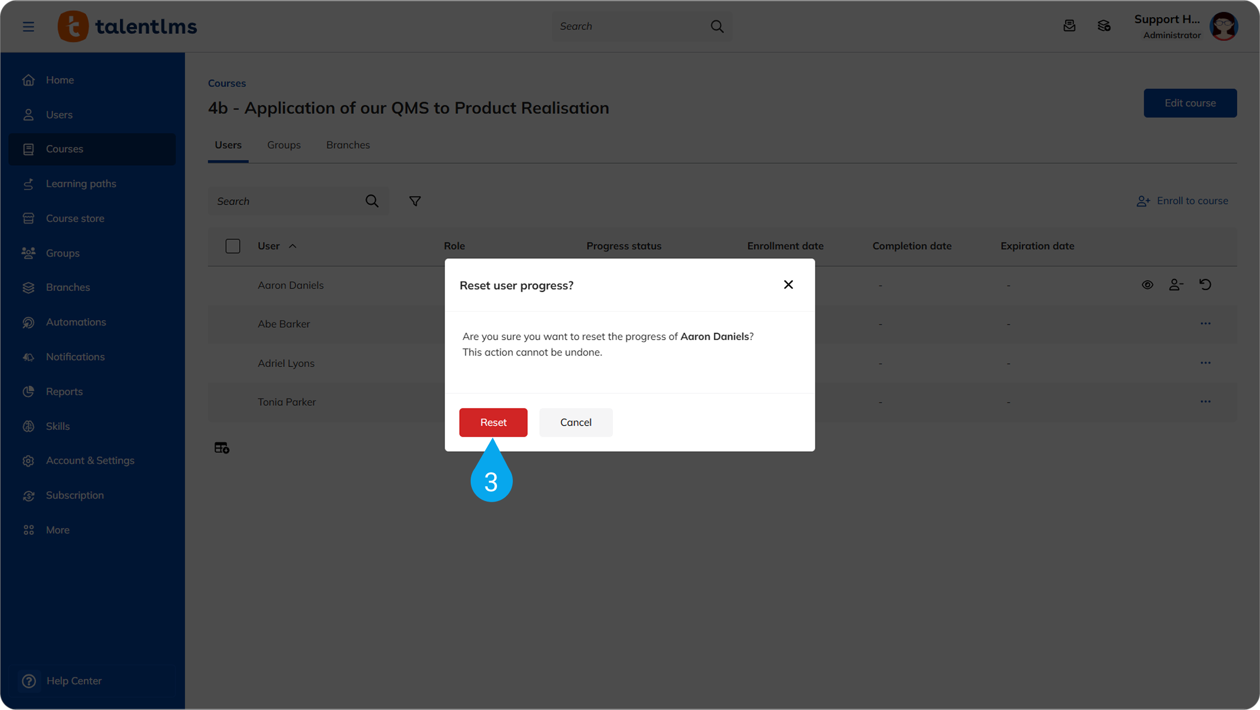1260x710 pixels.
Task: Open the hamburger menu icon
Action: pos(28,26)
